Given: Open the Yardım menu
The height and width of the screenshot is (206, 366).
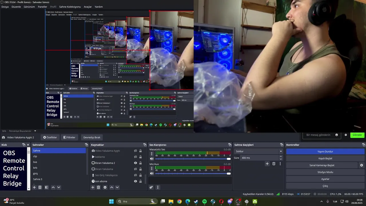Looking at the screenshot, I should click(x=99, y=7).
